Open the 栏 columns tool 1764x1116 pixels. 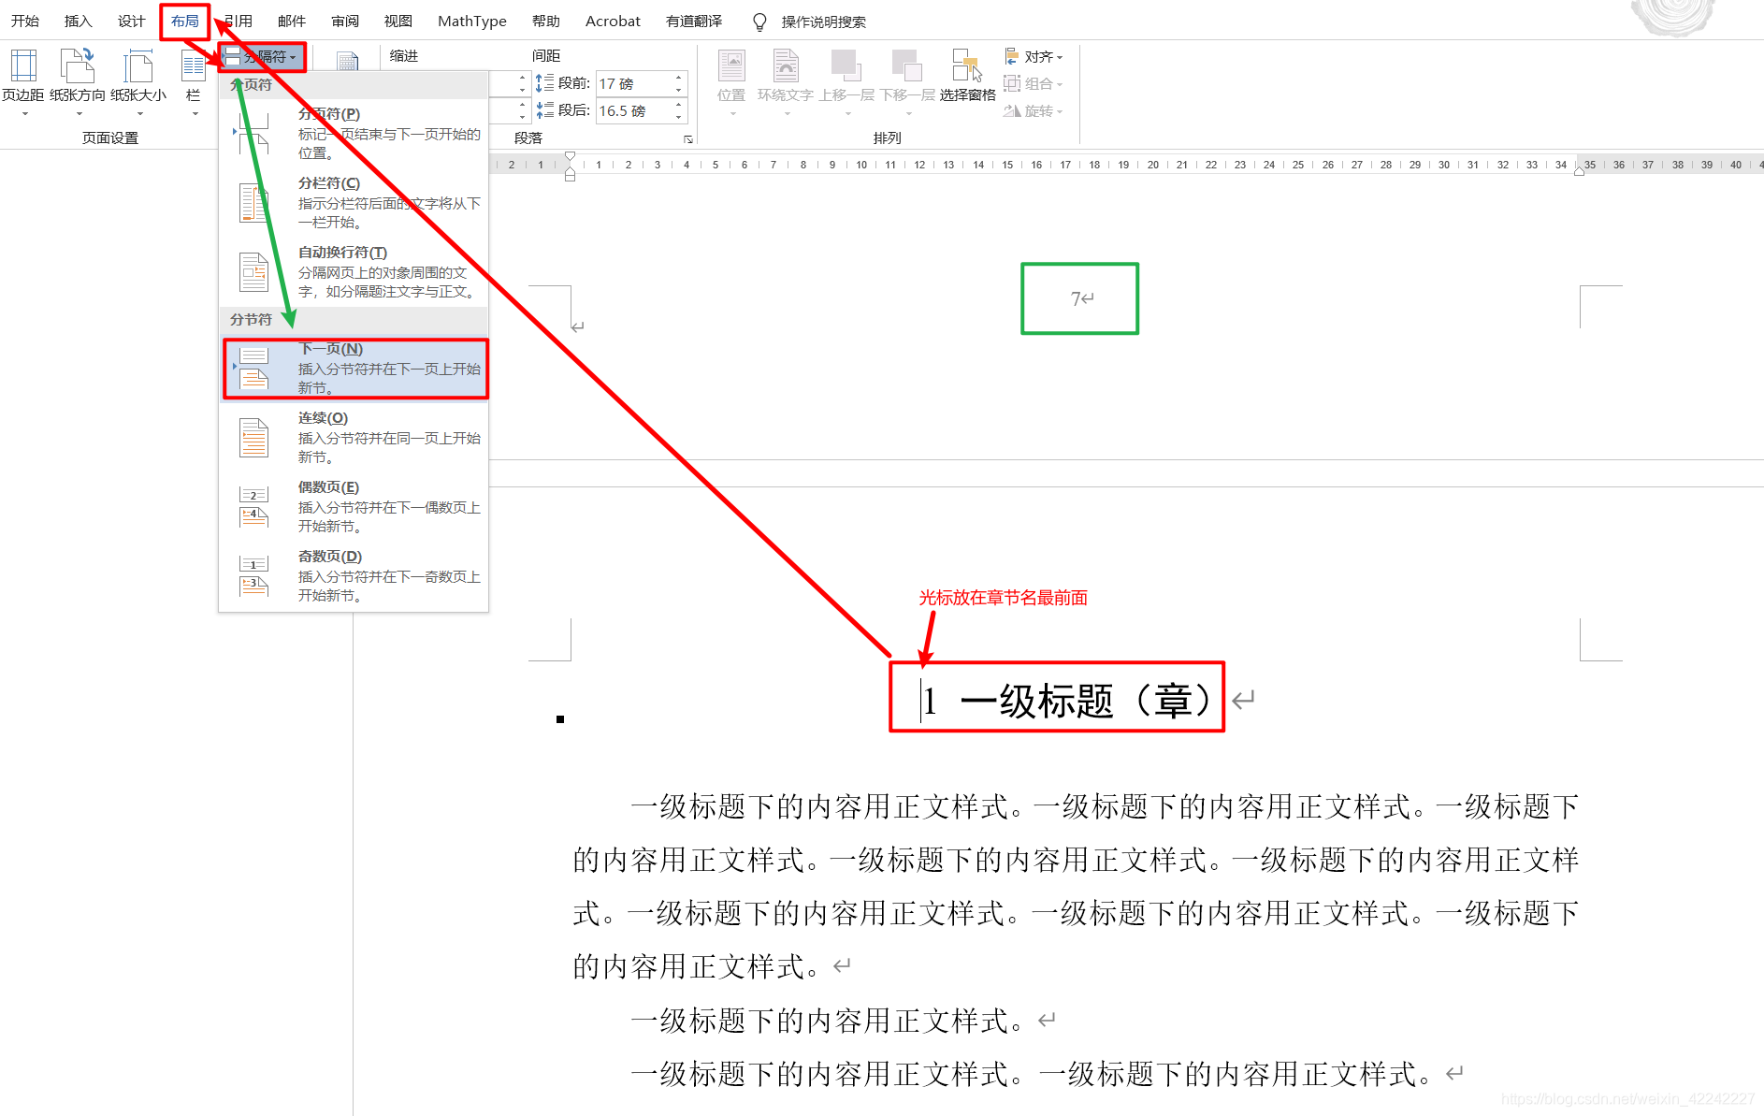pos(194,80)
